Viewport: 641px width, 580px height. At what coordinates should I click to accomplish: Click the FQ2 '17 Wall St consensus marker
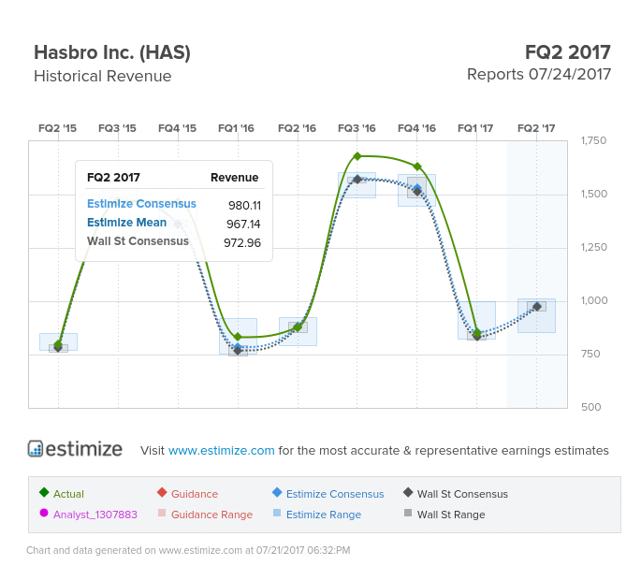coord(537,307)
